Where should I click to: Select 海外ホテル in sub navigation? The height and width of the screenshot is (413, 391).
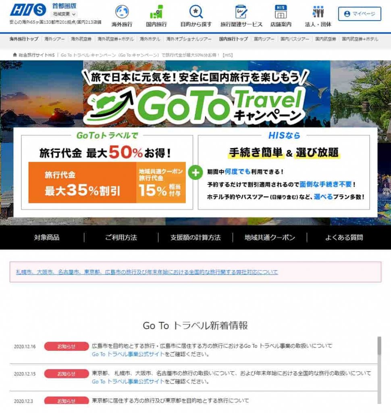click(x=150, y=39)
